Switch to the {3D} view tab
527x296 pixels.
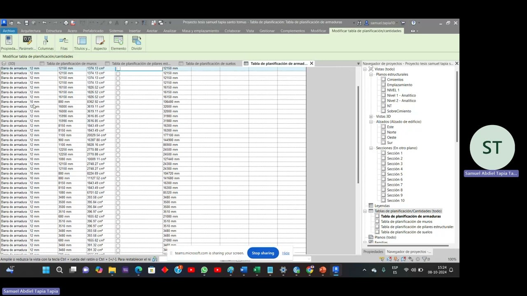(12, 64)
